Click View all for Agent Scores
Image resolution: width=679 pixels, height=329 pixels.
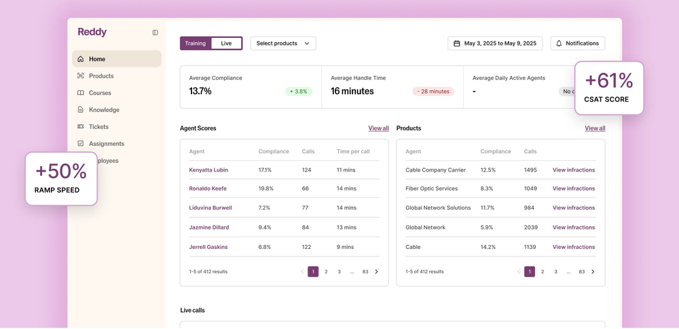pos(378,128)
